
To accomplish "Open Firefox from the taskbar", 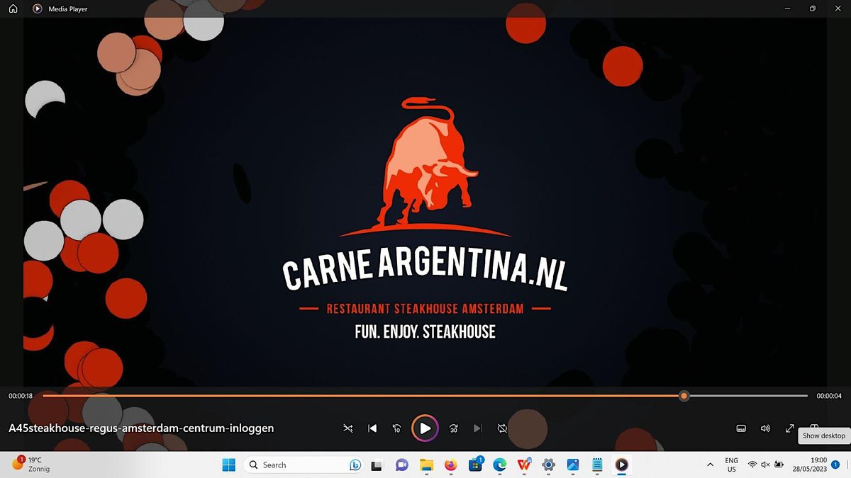I will pyautogui.click(x=450, y=465).
